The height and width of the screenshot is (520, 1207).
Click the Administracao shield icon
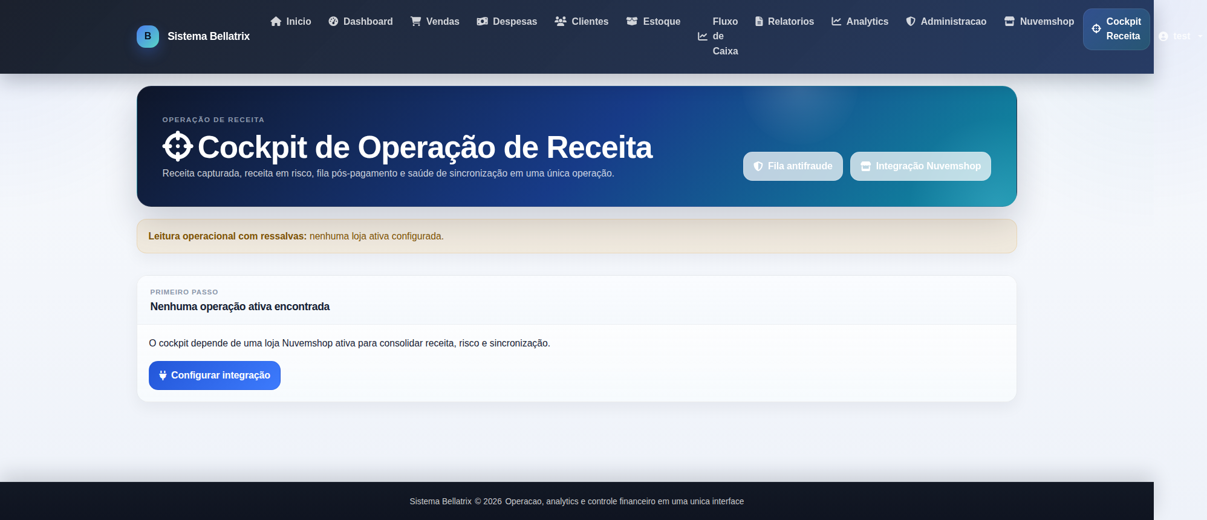tap(911, 21)
